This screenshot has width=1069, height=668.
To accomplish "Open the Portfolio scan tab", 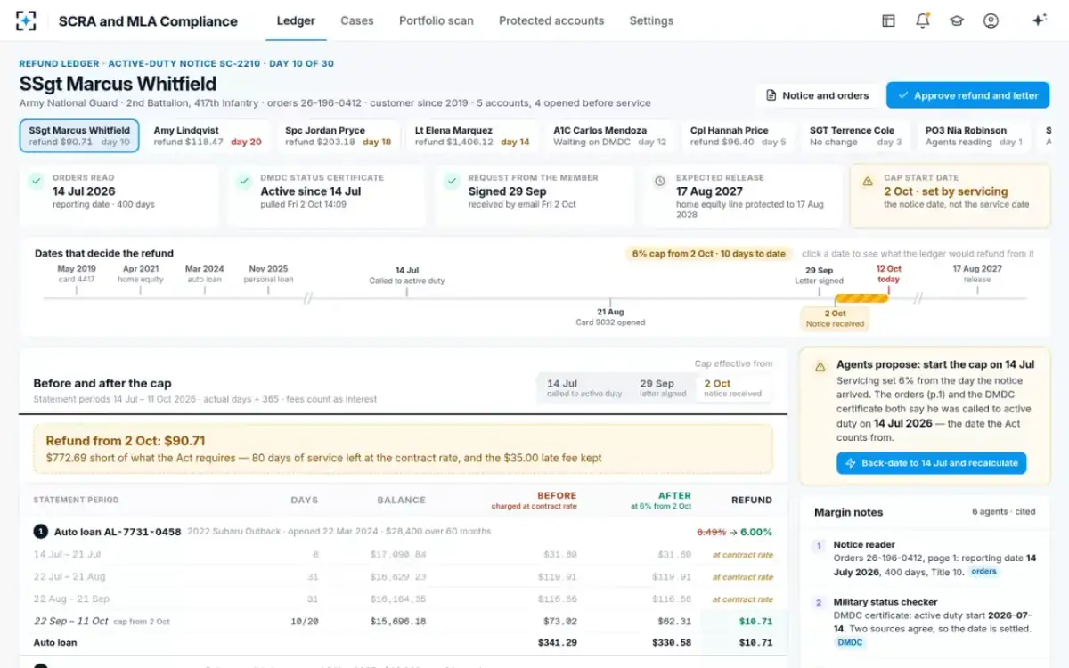I will coord(437,20).
